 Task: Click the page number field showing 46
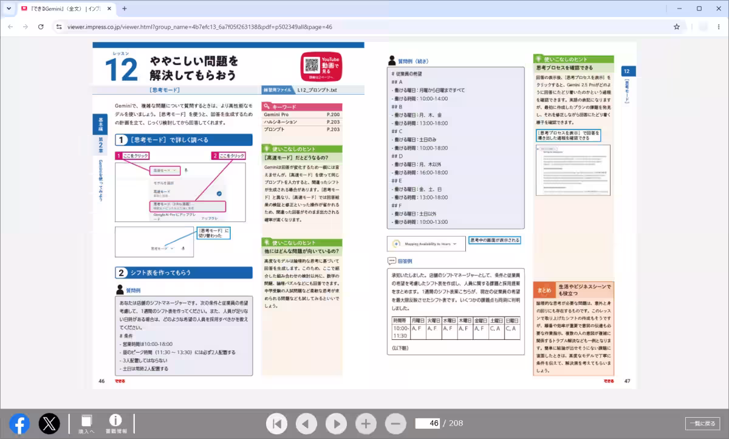[428, 423]
